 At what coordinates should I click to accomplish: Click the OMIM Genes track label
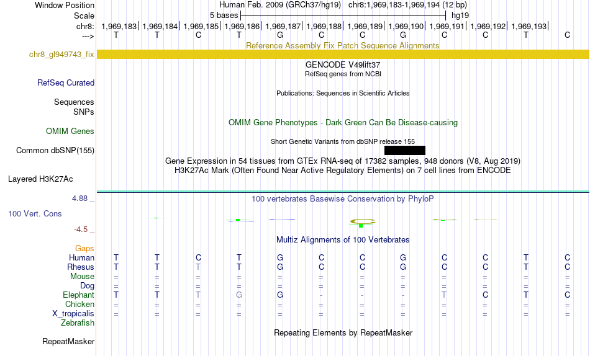click(x=70, y=131)
